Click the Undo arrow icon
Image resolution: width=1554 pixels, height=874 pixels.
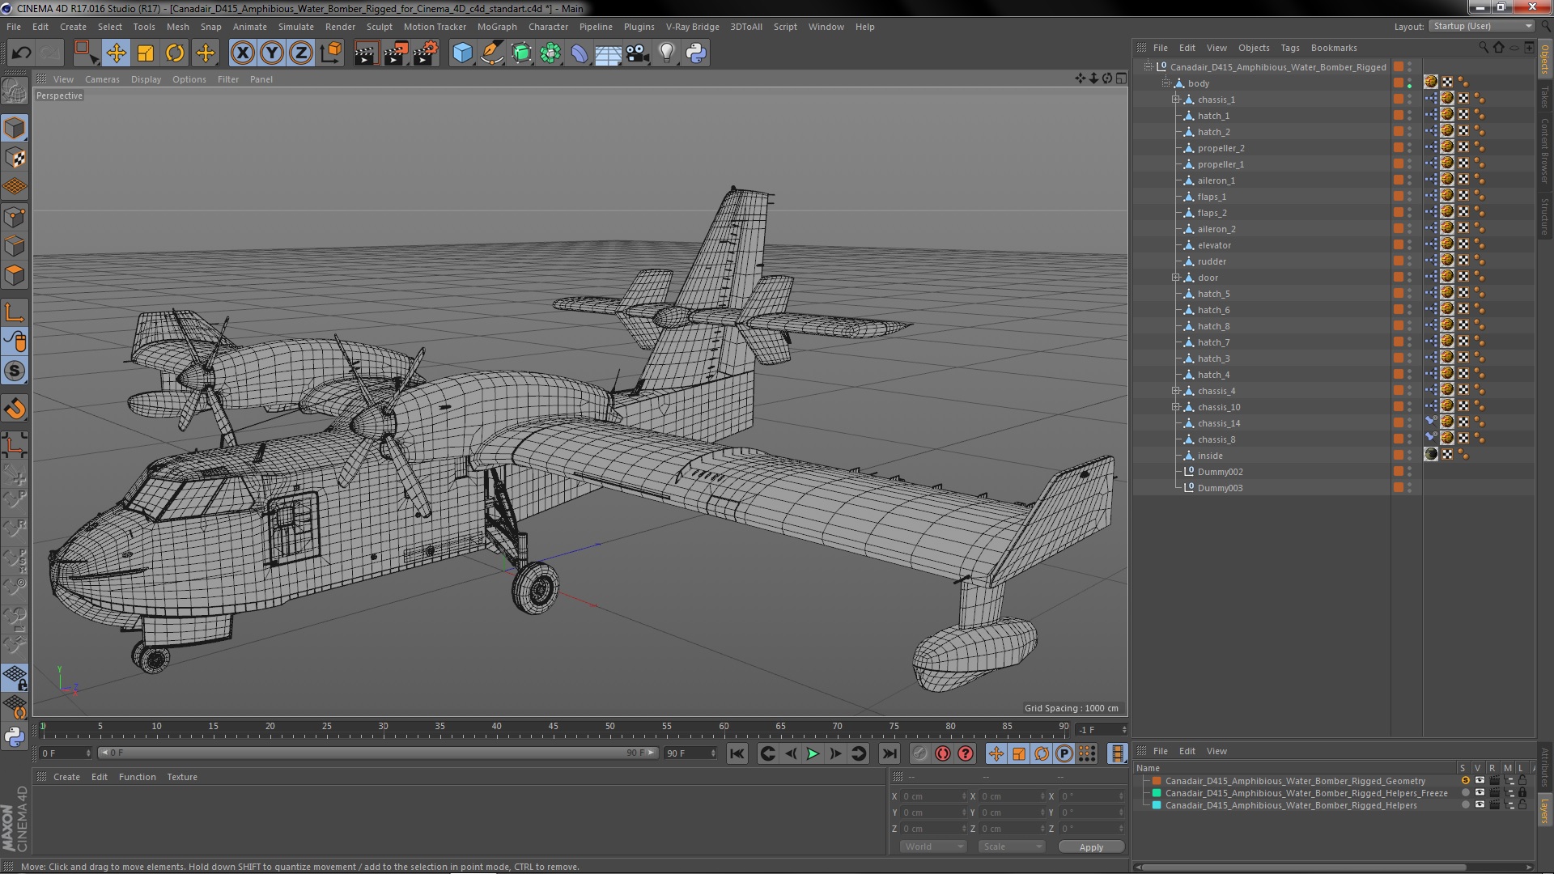click(x=21, y=53)
